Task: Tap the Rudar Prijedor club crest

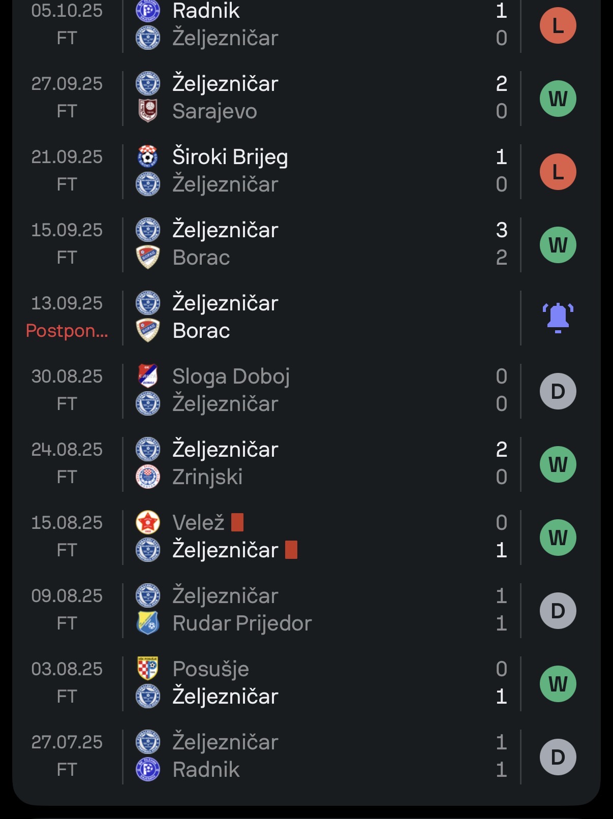Action: [148, 623]
